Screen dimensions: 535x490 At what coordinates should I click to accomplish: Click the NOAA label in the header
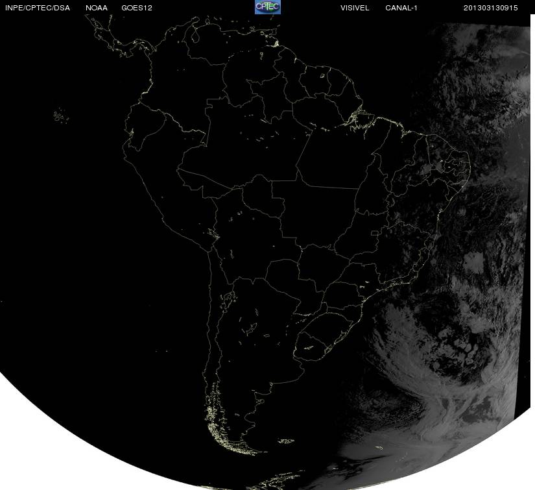[x=97, y=8]
